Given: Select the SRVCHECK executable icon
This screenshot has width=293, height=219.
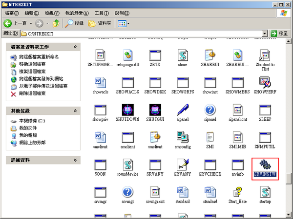Looking at the screenshot, I should 210,164.
